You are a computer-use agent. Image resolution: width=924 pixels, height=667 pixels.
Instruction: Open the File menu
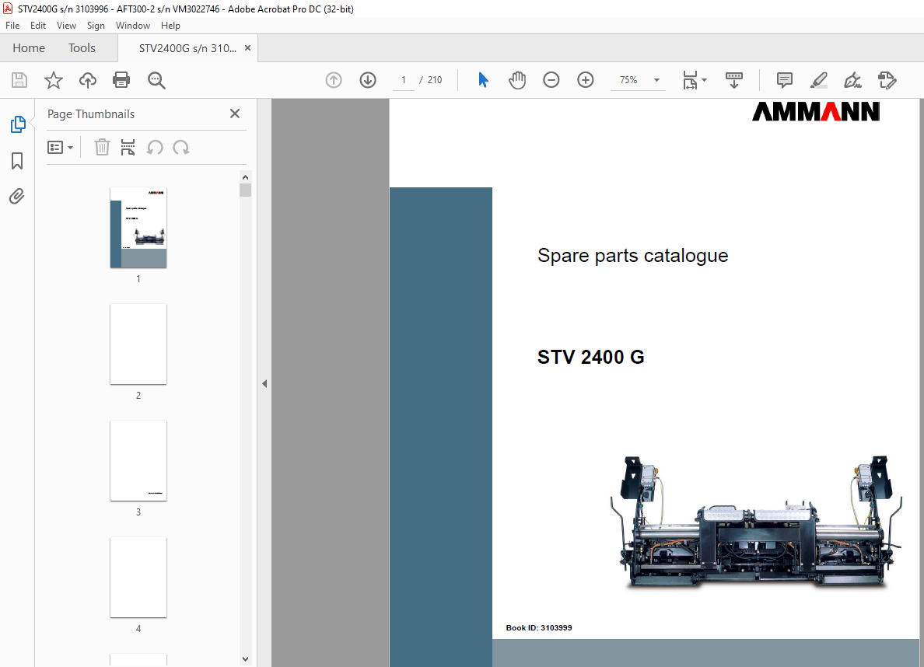(x=12, y=26)
